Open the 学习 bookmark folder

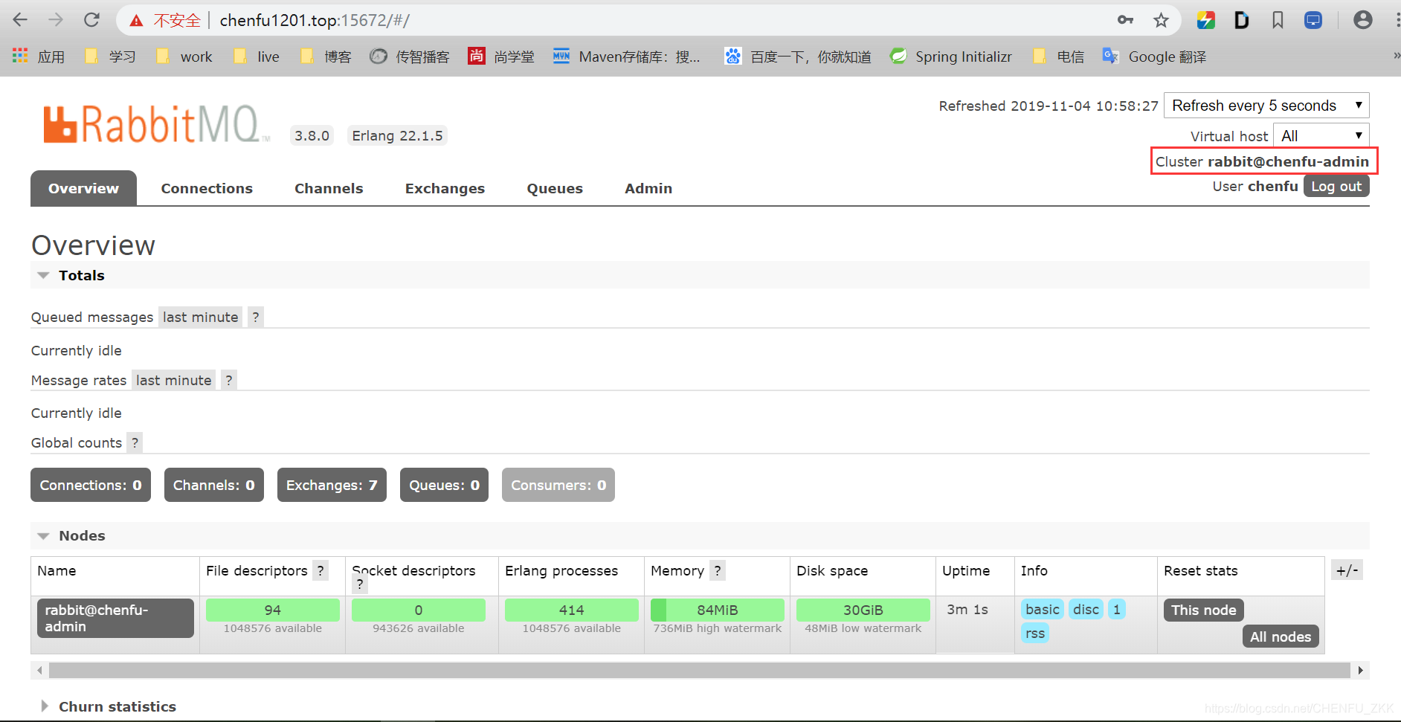110,57
